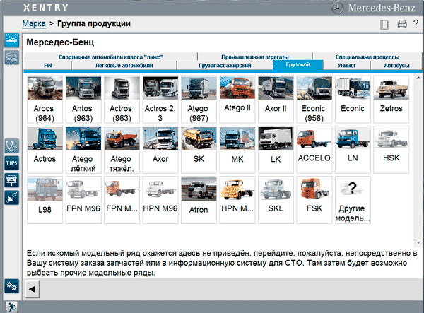Open Другие модель... tile
The width and height of the screenshot is (424, 313).
tap(353, 200)
